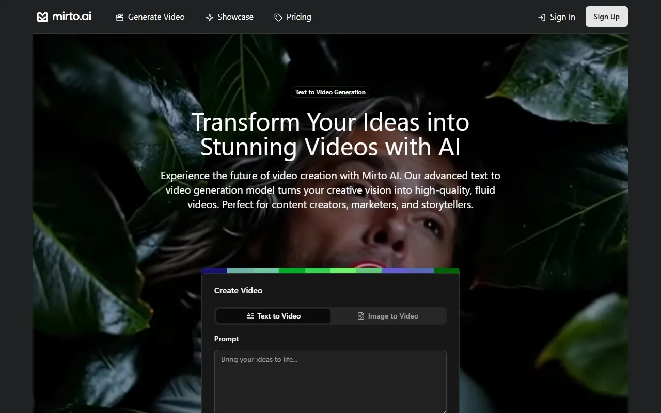Click the file icon in Image to Video tab
The image size is (661, 413).
tap(361, 316)
